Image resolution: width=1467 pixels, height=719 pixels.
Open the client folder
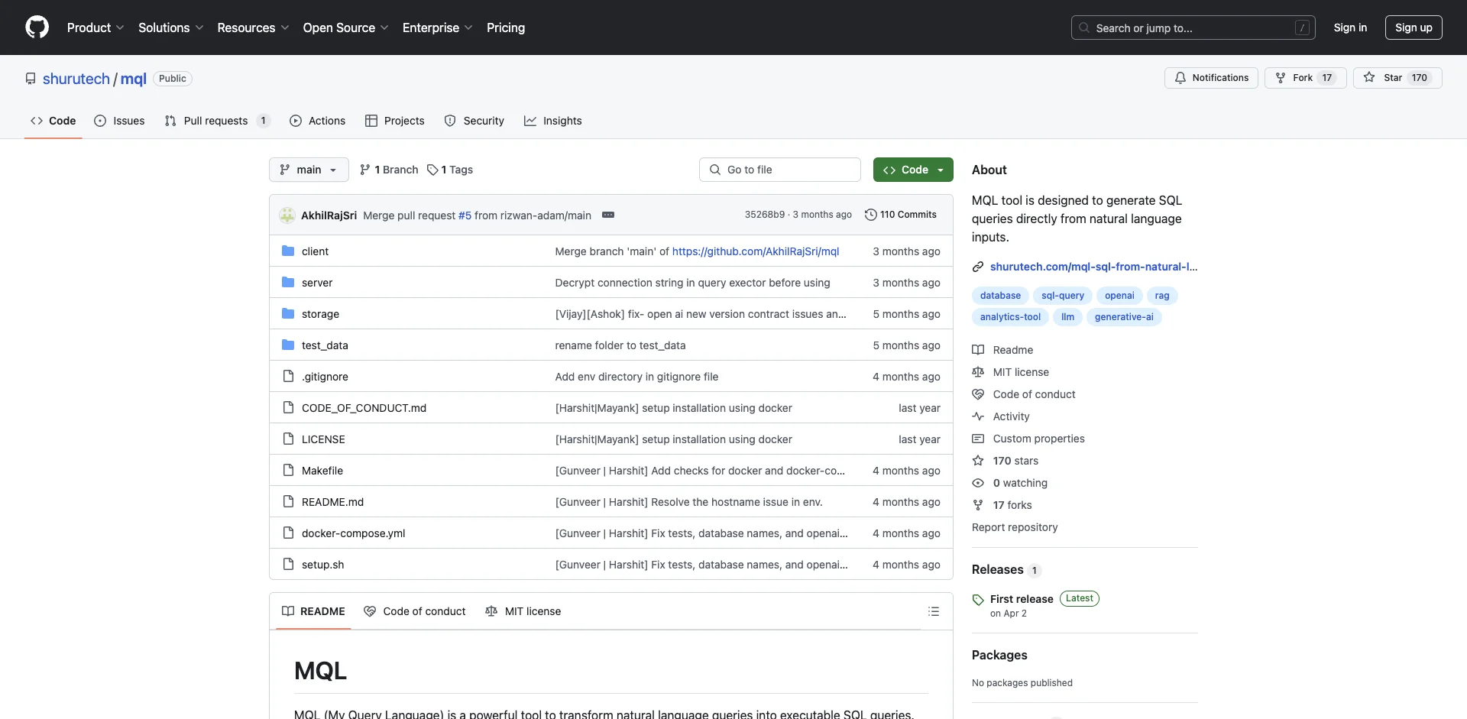315,251
